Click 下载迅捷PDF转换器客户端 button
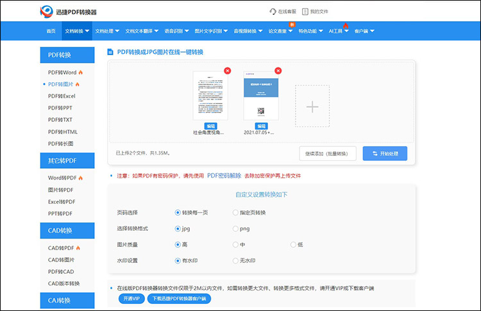 pyautogui.click(x=179, y=298)
